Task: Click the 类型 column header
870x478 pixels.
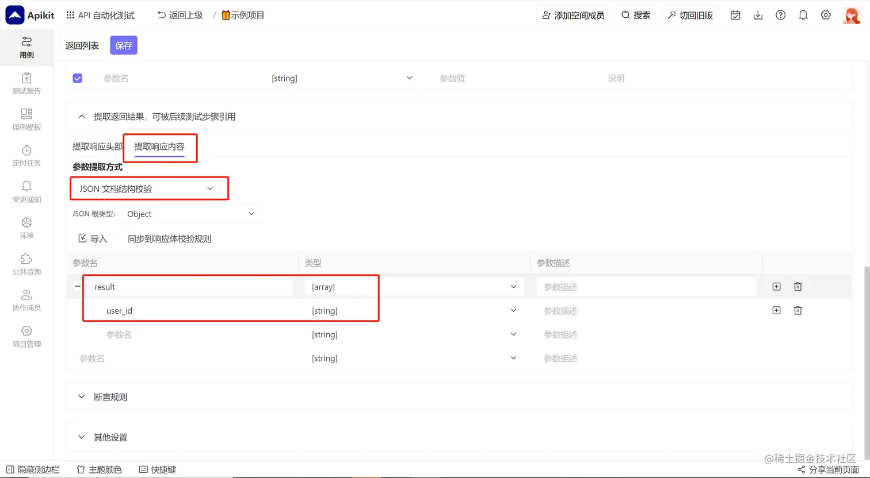Action: [x=313, y=263]
